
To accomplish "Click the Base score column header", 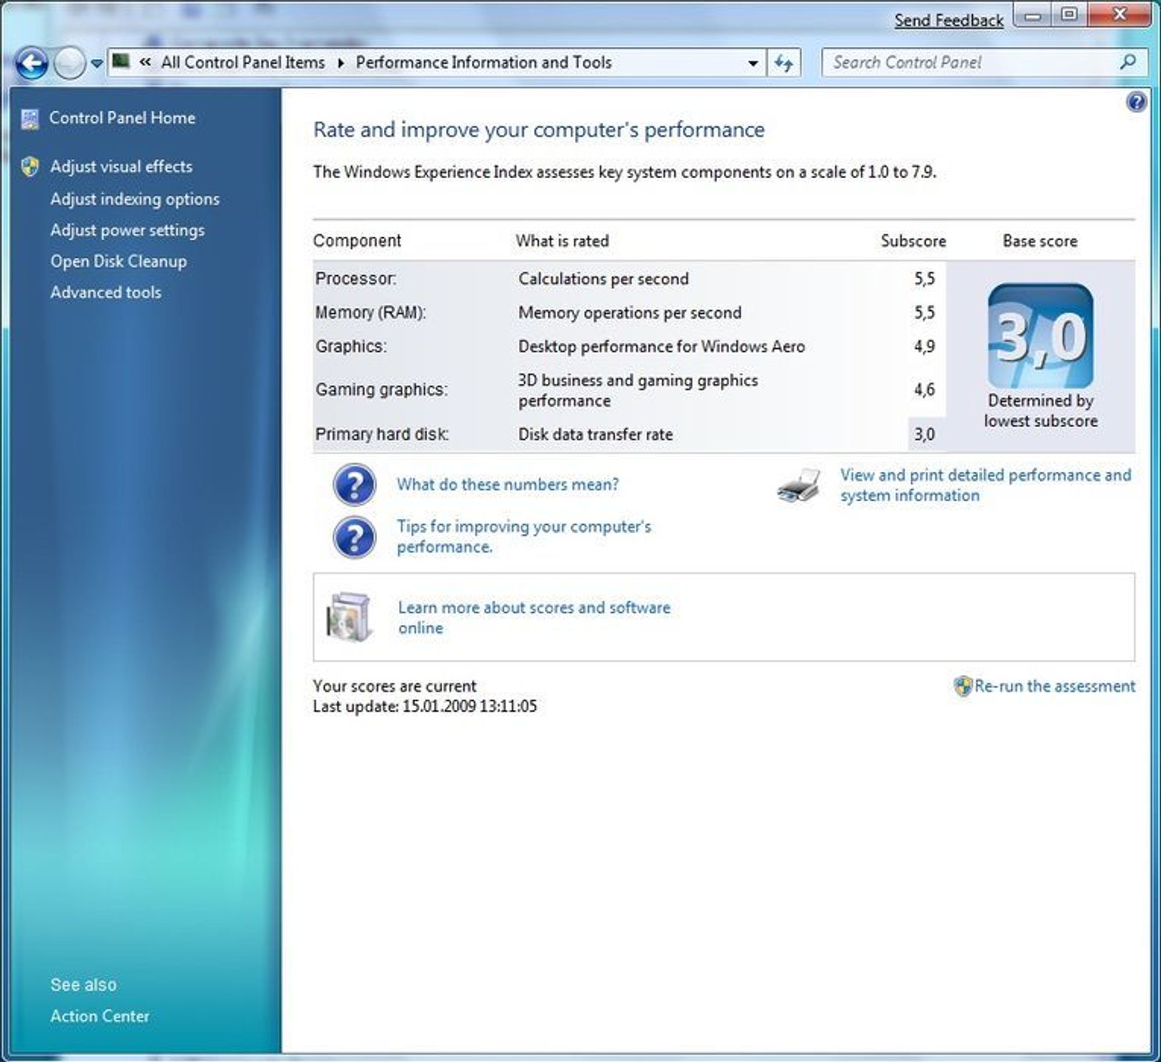I will point(1040,241).
